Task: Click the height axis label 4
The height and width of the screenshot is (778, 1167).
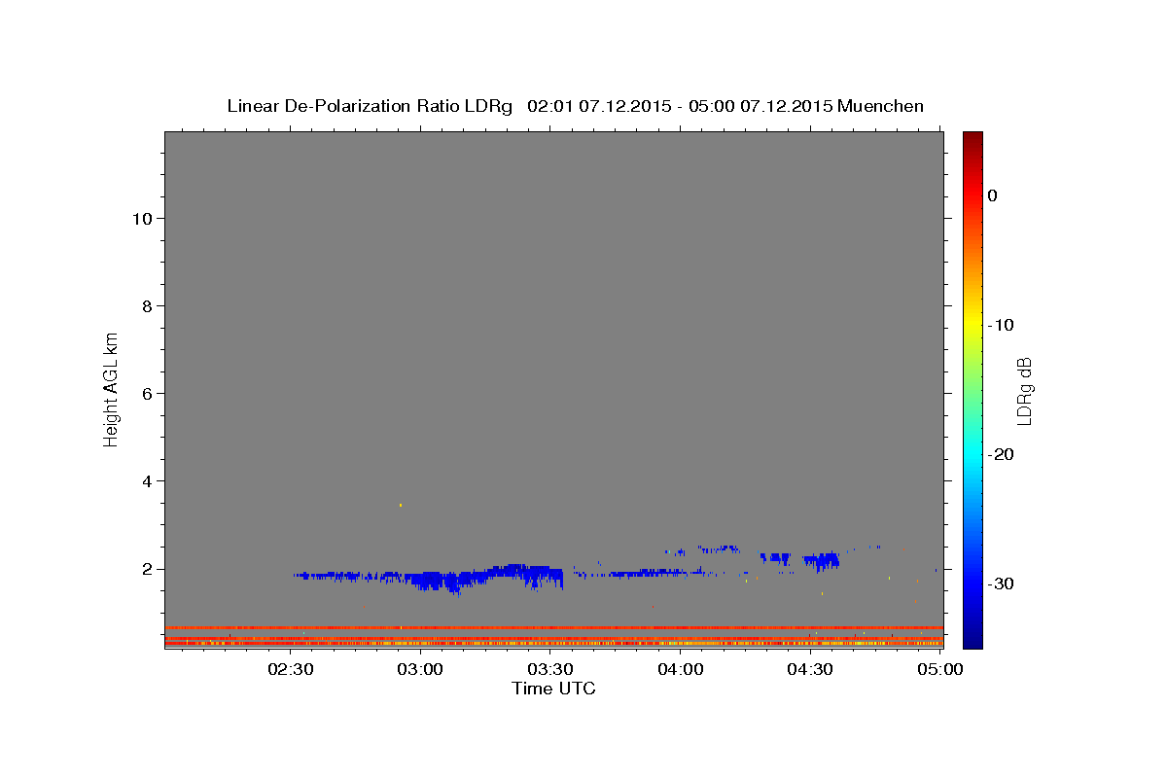Action: [146, 481]
